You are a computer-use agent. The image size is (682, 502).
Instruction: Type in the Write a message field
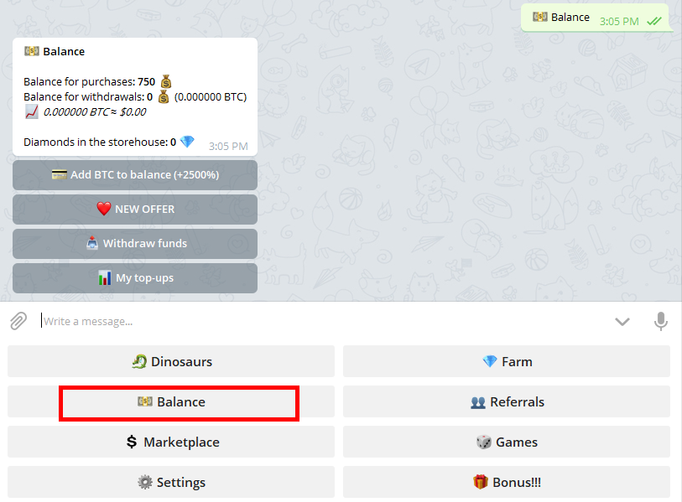[x=319, y=321]
